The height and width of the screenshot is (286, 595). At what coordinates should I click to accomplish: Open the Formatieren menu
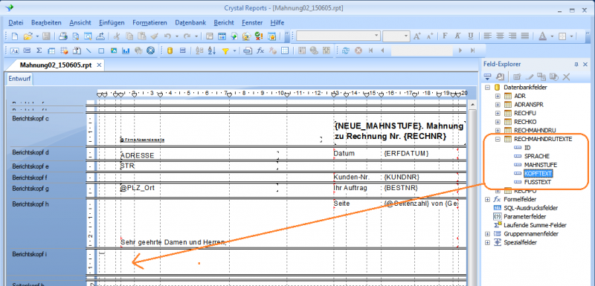(149, 23)
